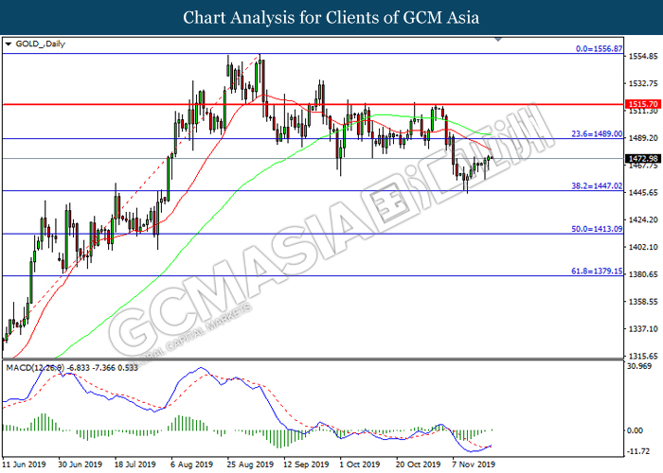This screenshot has width=663, height=473.
Task: Click the 1315.65 price axis value
Action: tap(643, 356)
